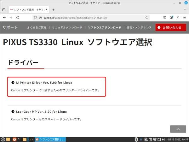
Task: Bookmark this page with the star icon
Action: tap(147, 18)
